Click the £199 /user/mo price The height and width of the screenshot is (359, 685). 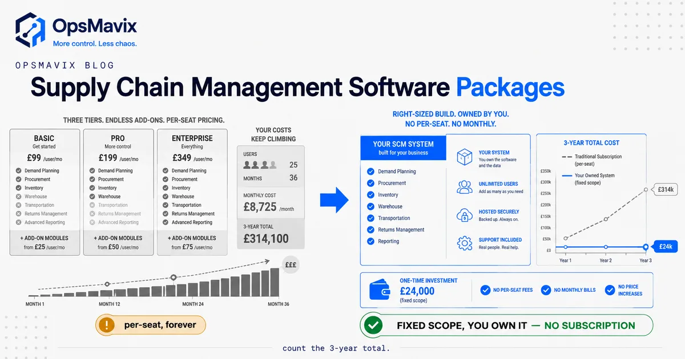pos(118,158)
